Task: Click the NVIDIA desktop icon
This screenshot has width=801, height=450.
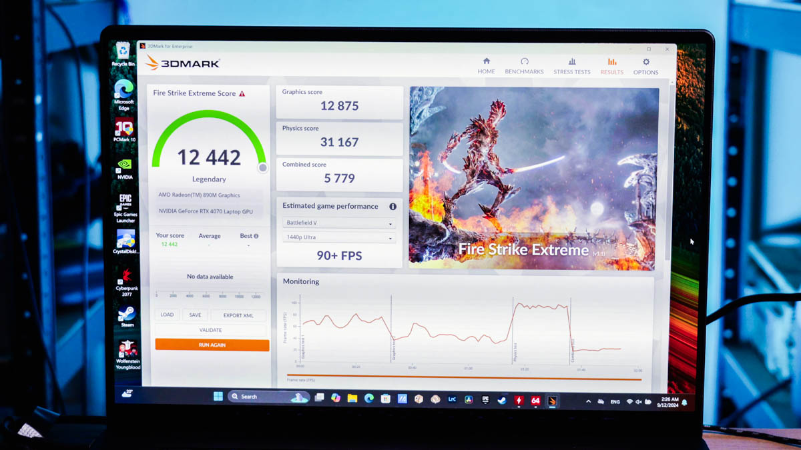Action: (x=125, y=169)
